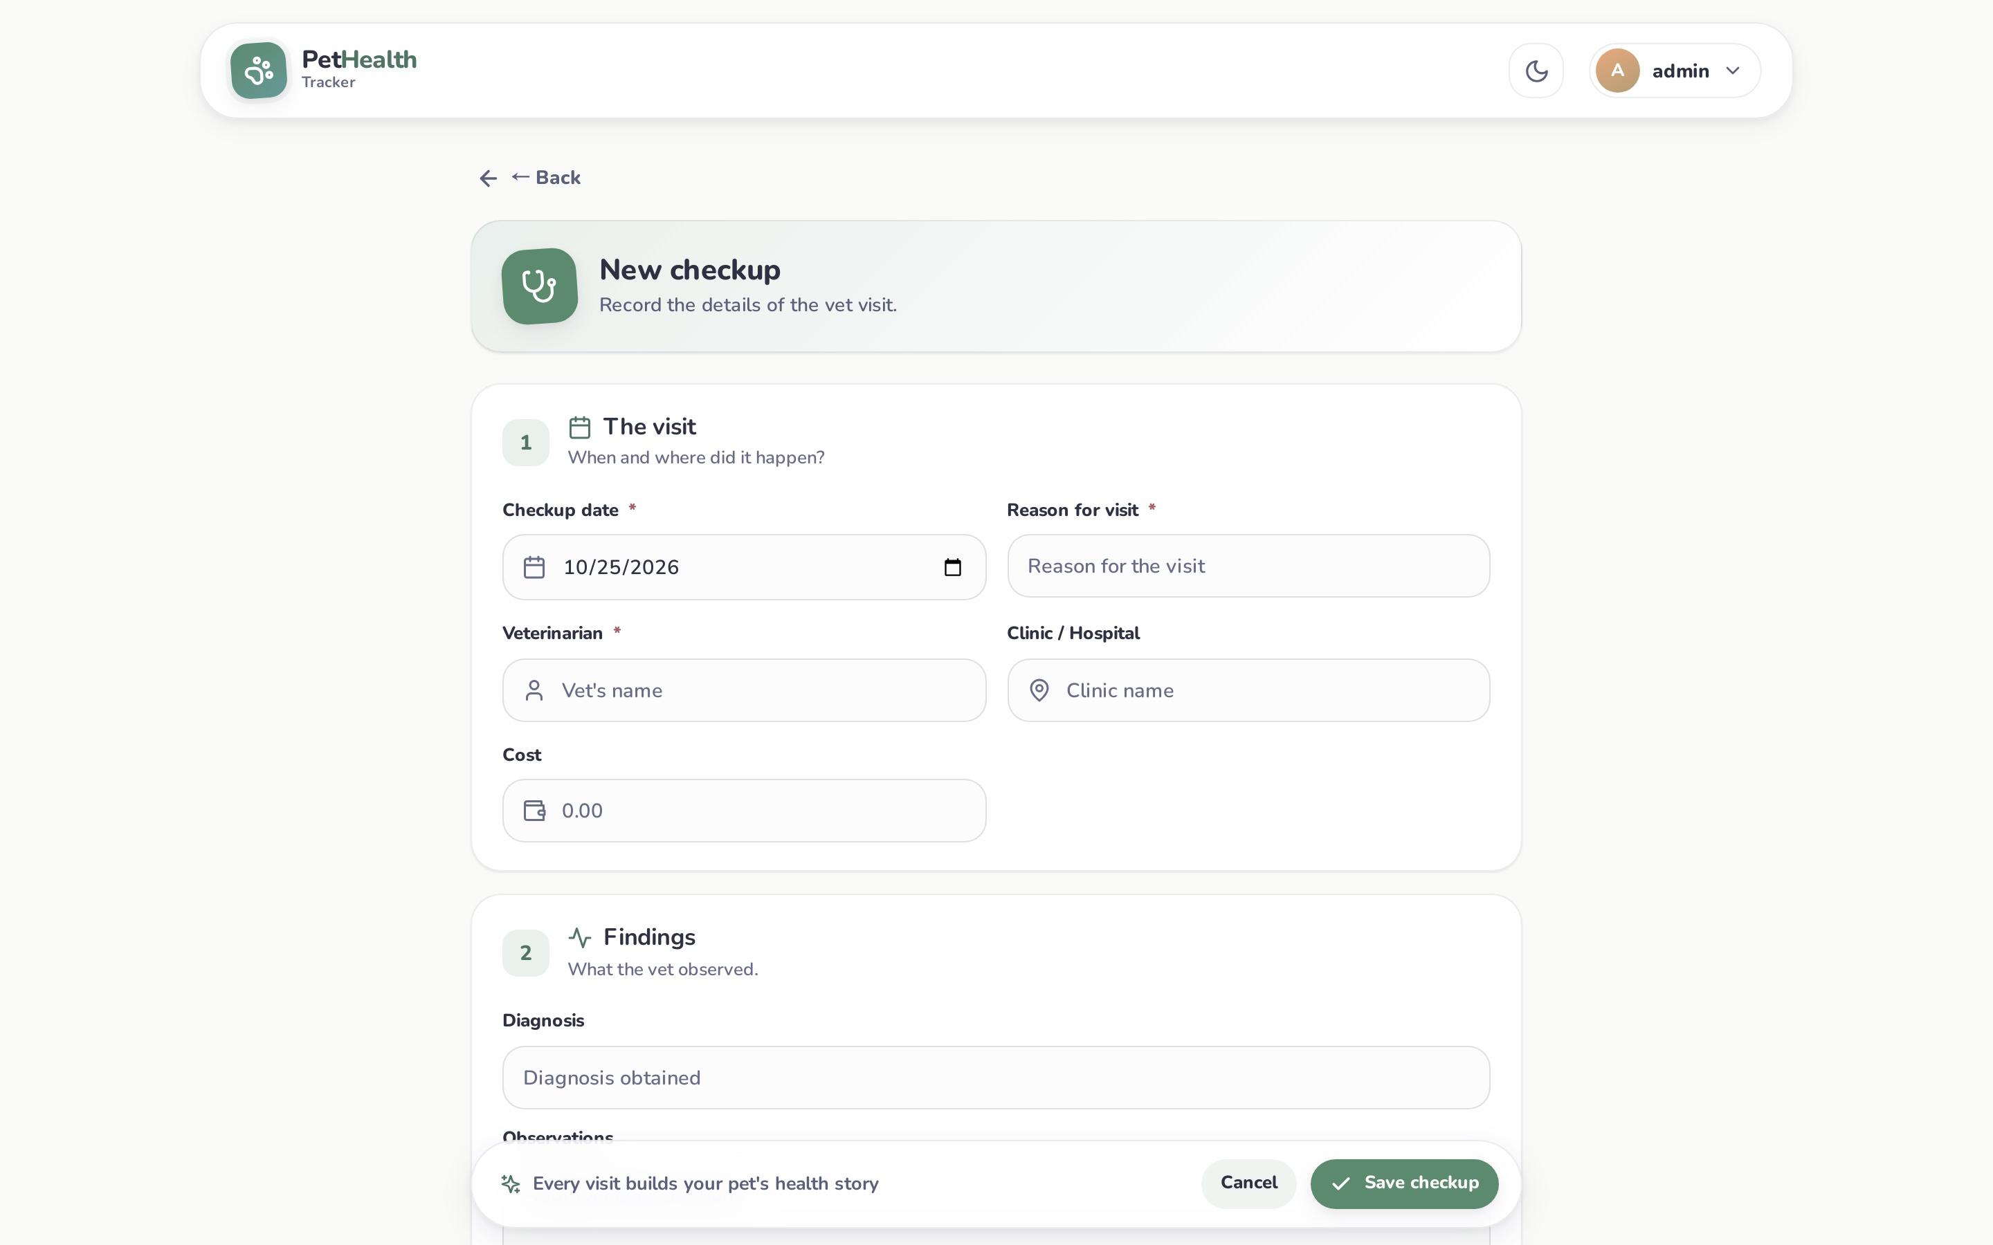Click the Vet's name input

(x=744, y=690)
